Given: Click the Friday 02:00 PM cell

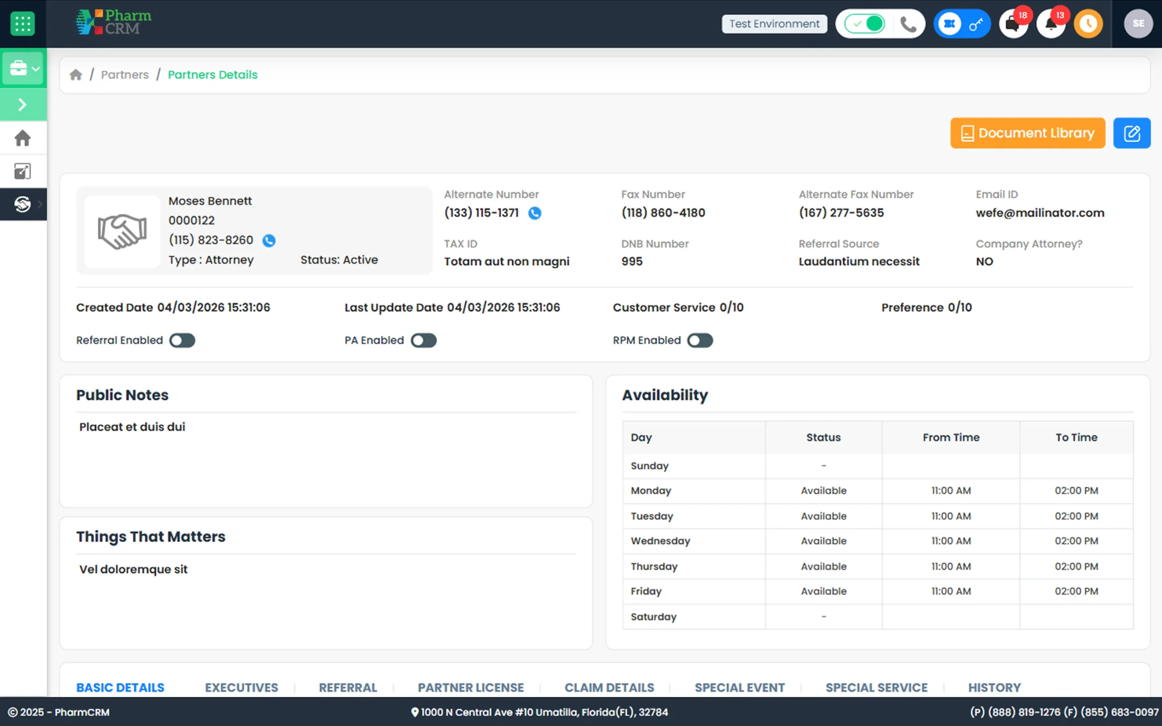Looking at the screenshot, I should click(x=1076, y=592).
